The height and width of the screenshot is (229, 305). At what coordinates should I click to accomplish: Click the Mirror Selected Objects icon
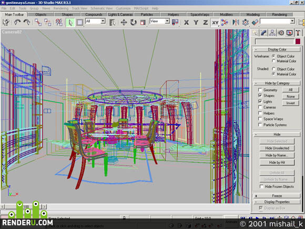coord(236,23)
